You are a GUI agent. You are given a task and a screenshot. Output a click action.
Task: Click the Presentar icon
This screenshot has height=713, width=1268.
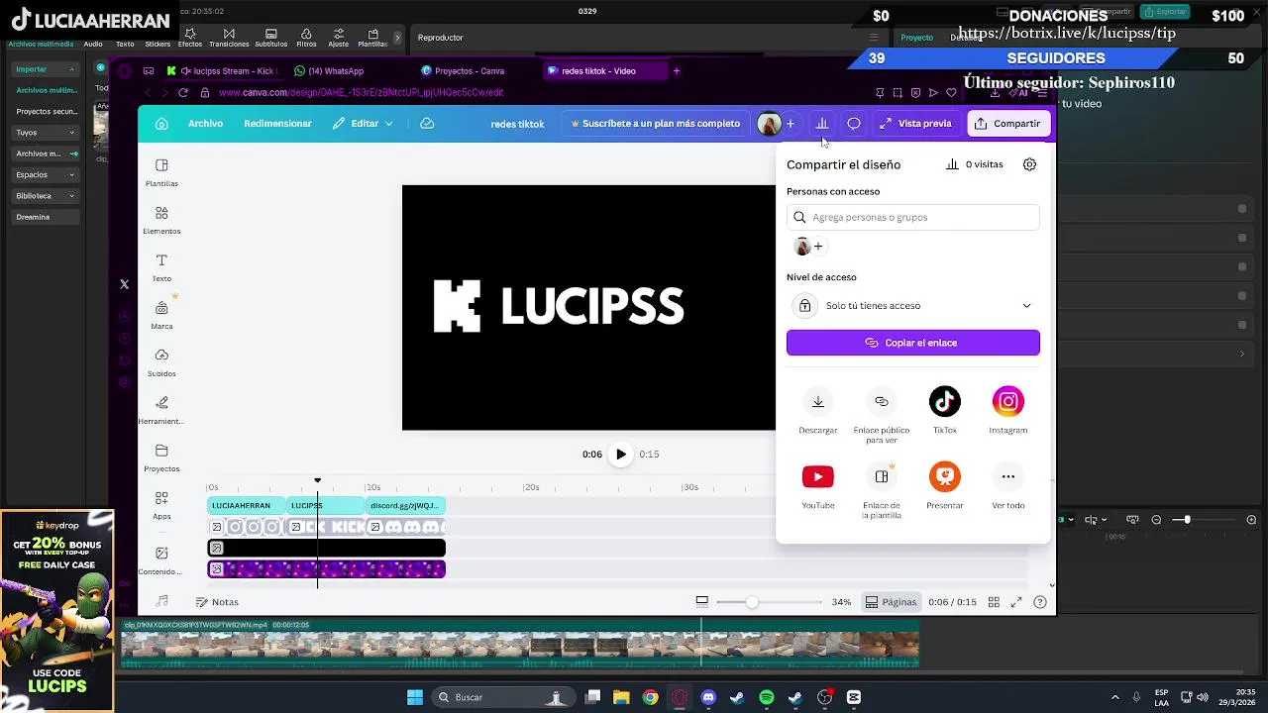[944, 476]
